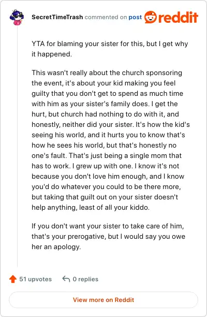Screen dimensions: 207x317
Task: Click the line help anything, least of all
Action: point(91,208)
